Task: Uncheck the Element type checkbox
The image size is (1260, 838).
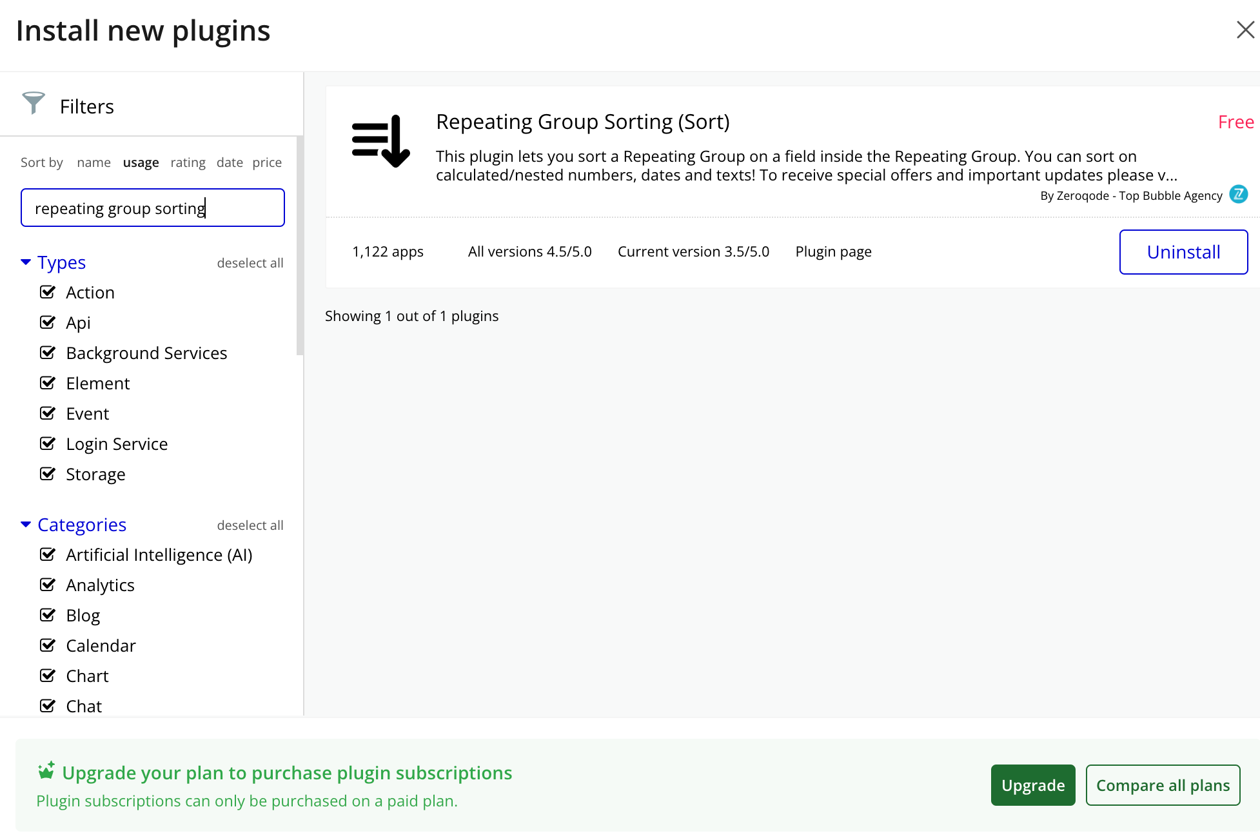Action: pyautogui.click(x=48, y=383)
